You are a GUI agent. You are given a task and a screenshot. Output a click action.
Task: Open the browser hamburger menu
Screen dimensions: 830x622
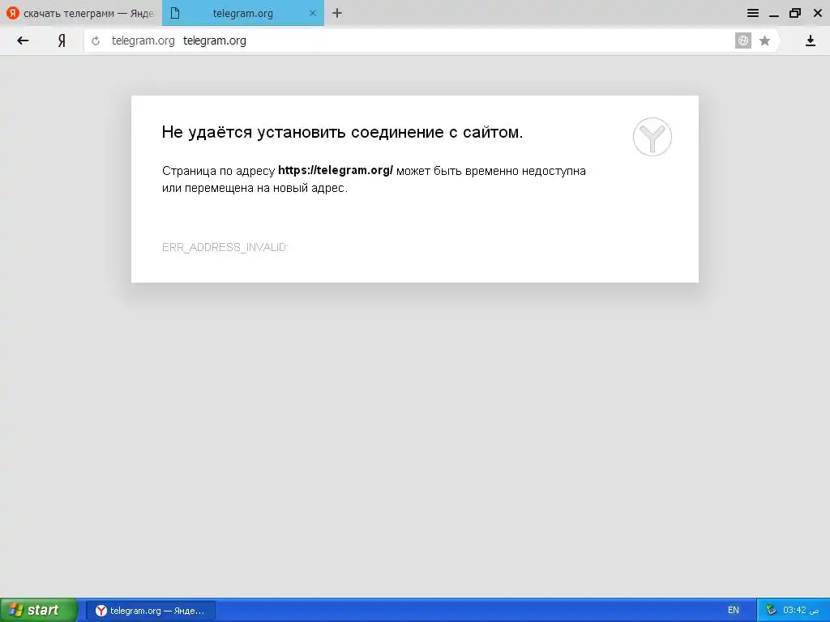(x=753, y=13)
